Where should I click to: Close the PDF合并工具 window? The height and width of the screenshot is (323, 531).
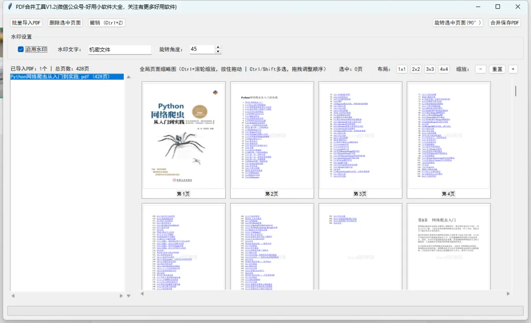point(518,6)
